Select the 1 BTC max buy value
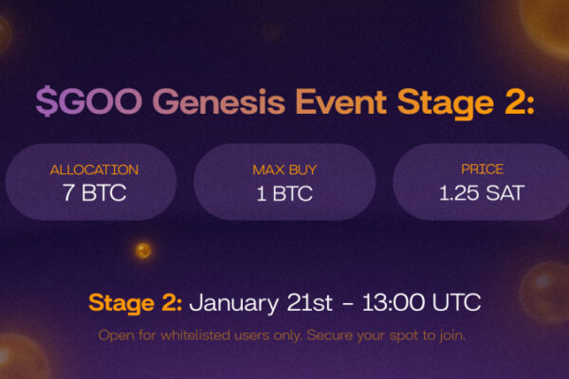This screenshot has height=379, width=569. point(284,192)
